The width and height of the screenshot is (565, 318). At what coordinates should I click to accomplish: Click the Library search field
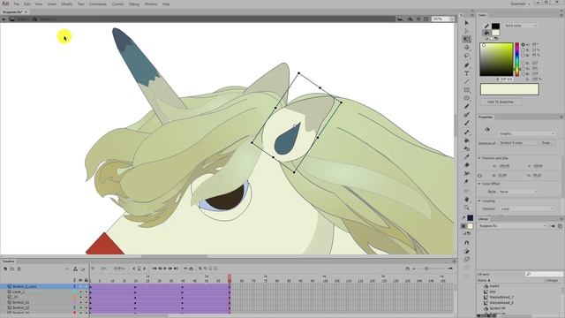click(x=544, y=274)
